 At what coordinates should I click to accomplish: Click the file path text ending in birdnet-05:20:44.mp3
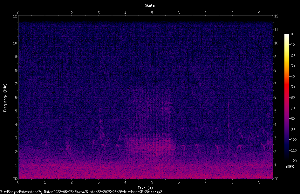point(81,192)
